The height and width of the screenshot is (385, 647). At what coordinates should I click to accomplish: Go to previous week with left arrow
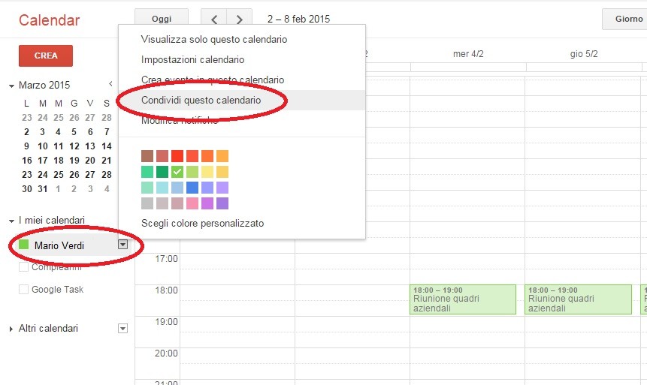[x=214, y=20]
